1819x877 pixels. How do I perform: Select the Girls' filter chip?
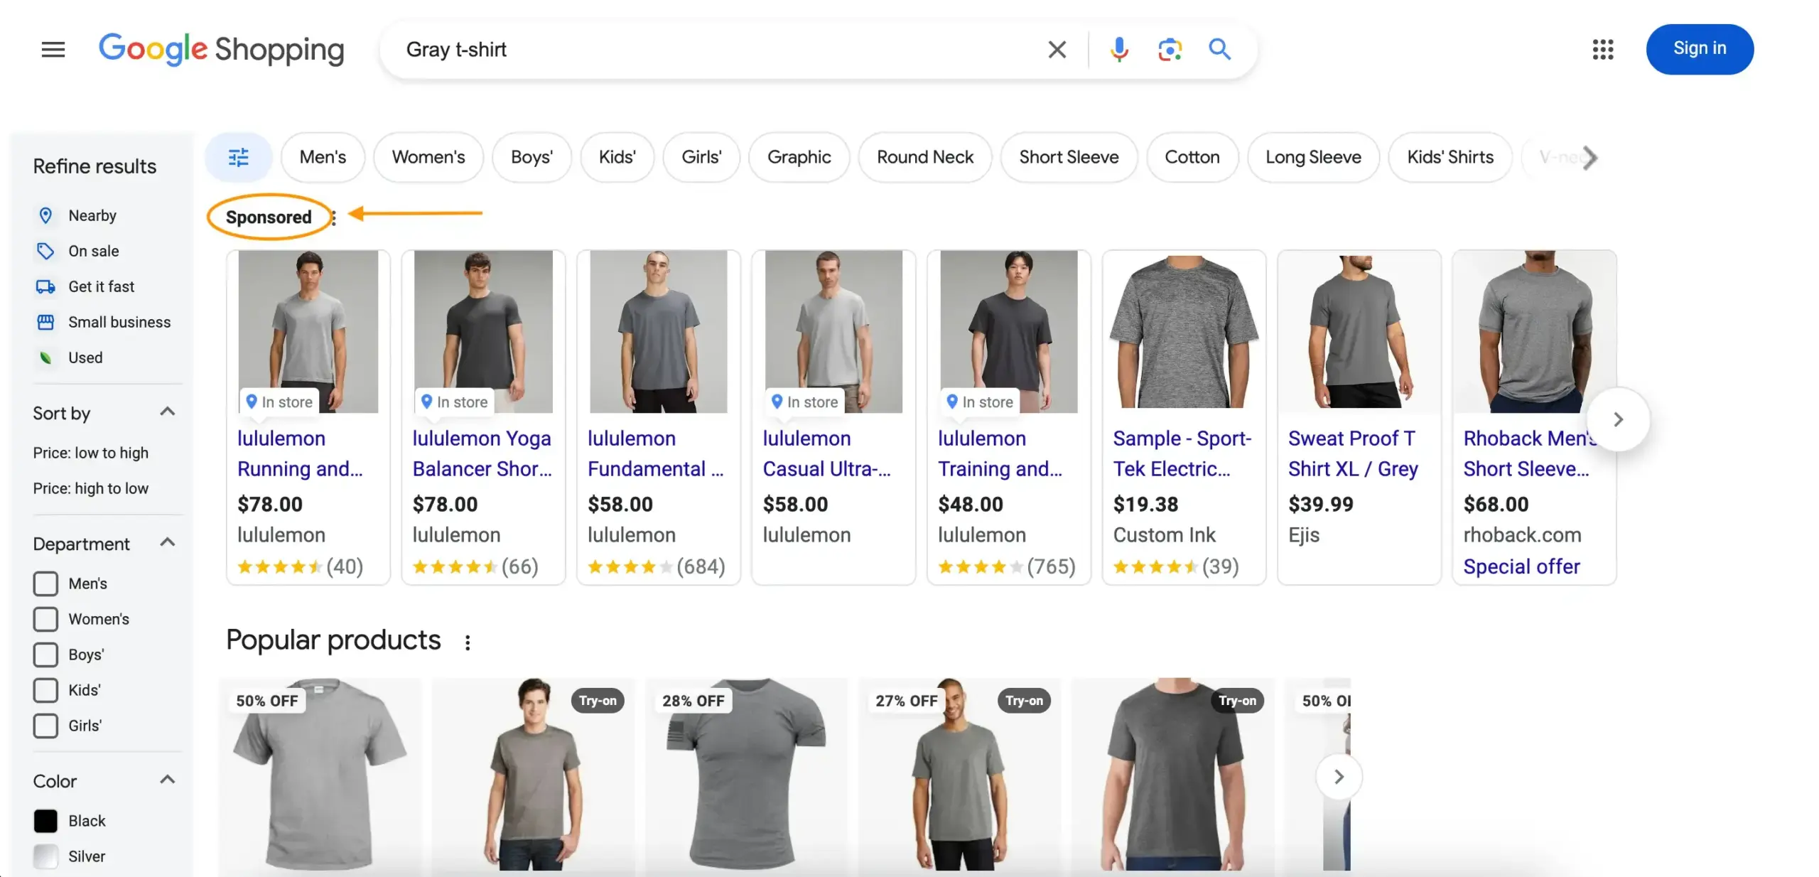tap(701, 157)
